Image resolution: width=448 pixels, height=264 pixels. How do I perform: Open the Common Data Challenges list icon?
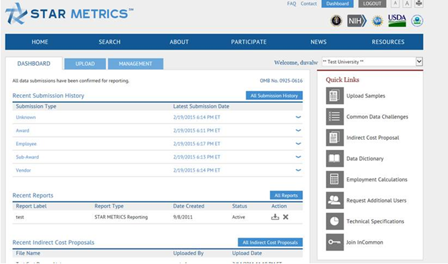(x=335, y=117)
